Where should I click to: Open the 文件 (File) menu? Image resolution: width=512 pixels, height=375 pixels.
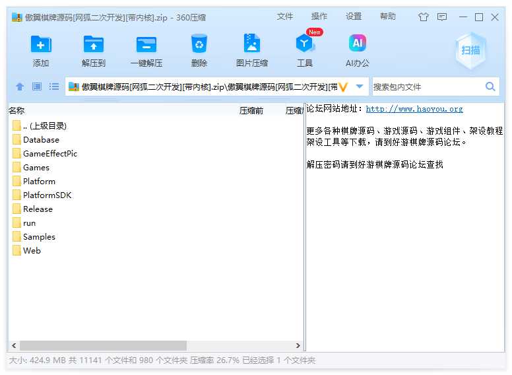(x=285, y=17)
